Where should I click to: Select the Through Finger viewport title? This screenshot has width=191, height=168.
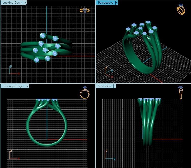[13, 86]
